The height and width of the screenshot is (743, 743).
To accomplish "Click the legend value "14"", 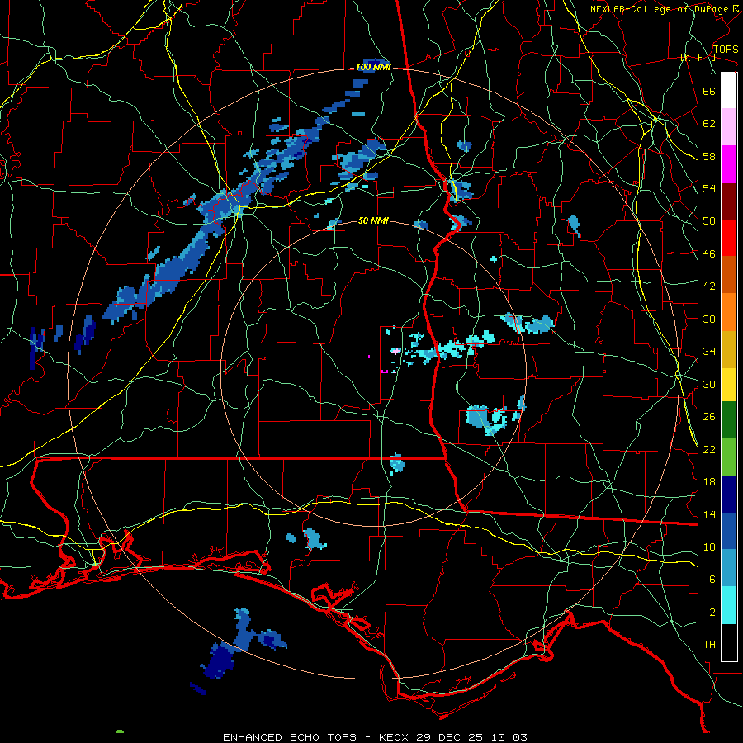I will (709, 514).
